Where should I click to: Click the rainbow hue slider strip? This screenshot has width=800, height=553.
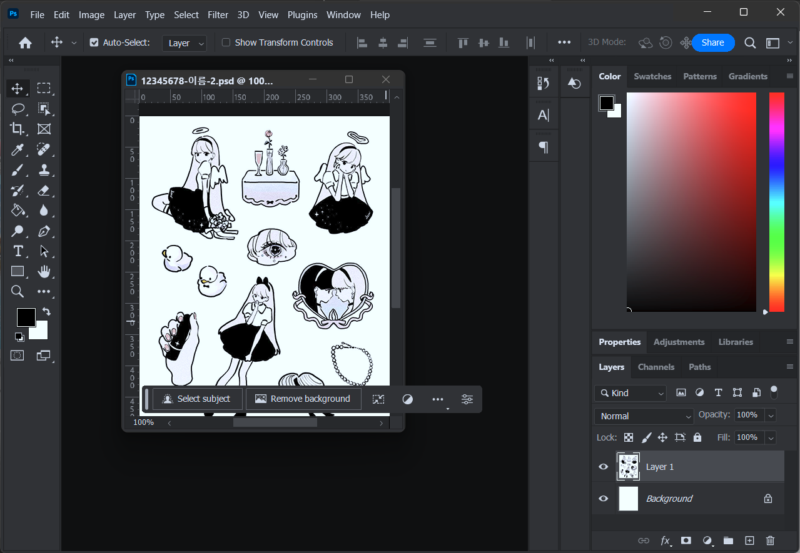(776, 202)
